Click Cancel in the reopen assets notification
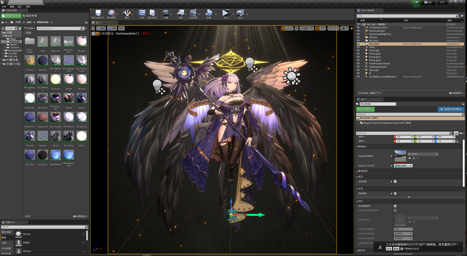This screenshot has height=256, width=467. click(x=396, y=249)
